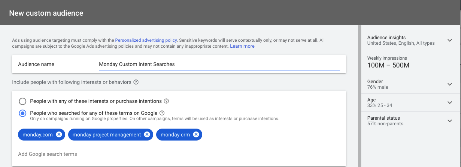Expand the Age insights chevron
The image size is (461, 167).
point(450,103)
